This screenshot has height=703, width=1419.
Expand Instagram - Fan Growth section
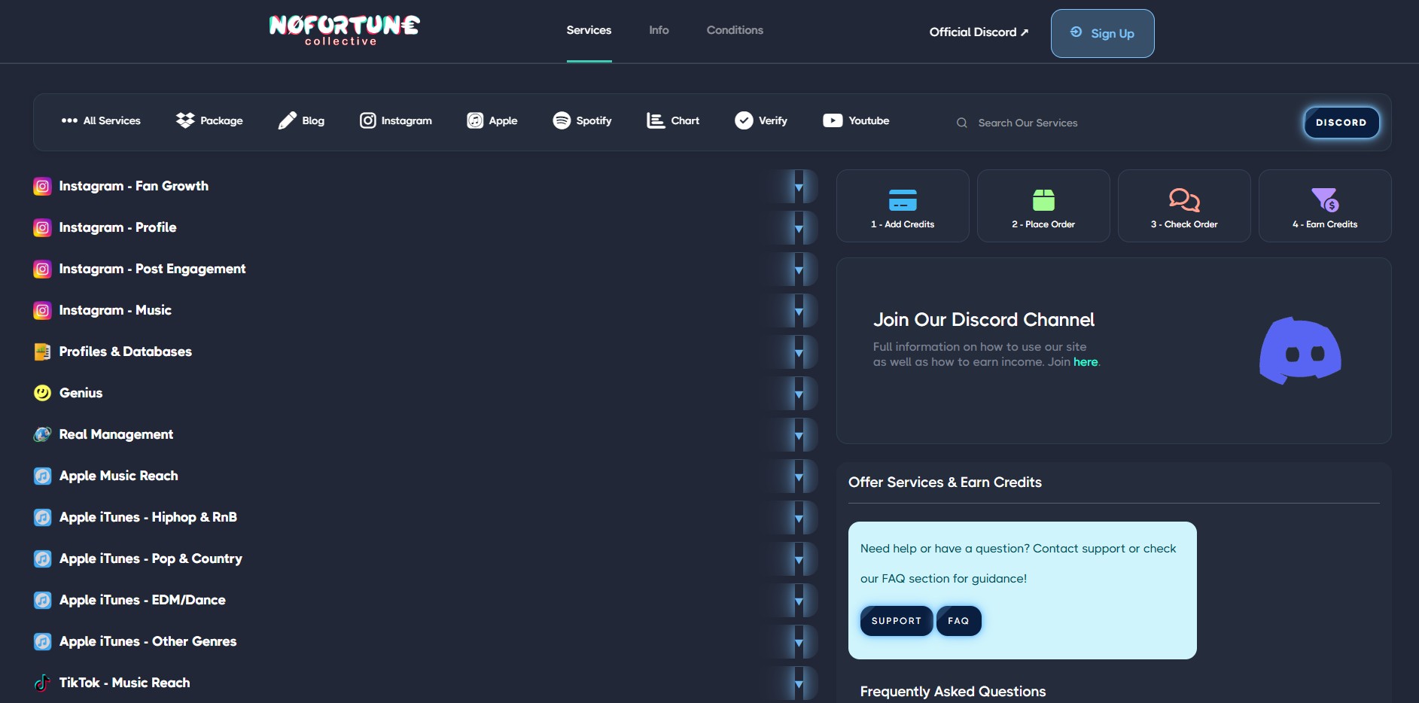pyautogui.click(x=799, y=187)
